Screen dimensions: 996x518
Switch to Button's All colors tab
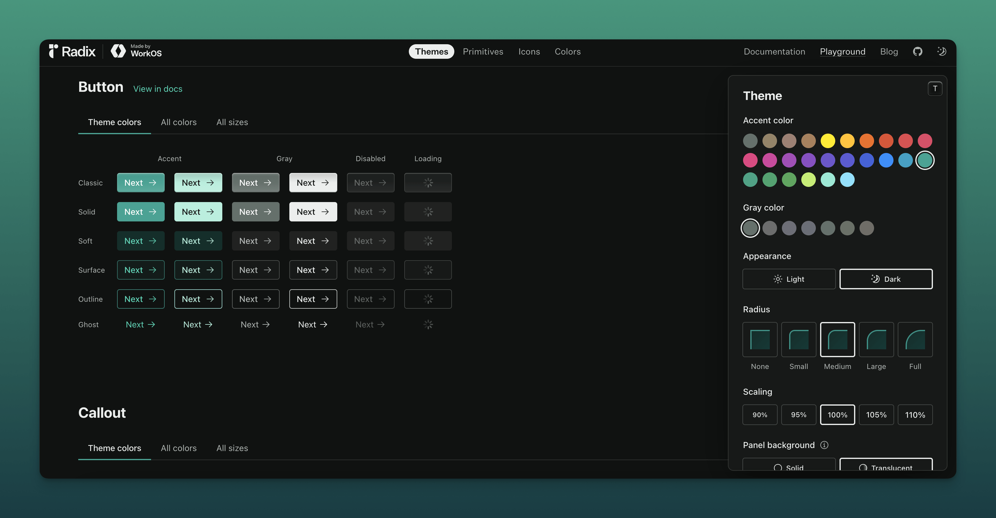coord(179,122)
